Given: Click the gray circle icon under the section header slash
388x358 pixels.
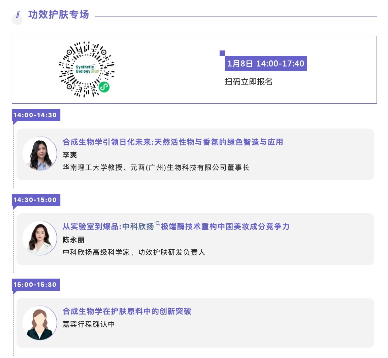Looking at the screenshot, I should (17, 20).
